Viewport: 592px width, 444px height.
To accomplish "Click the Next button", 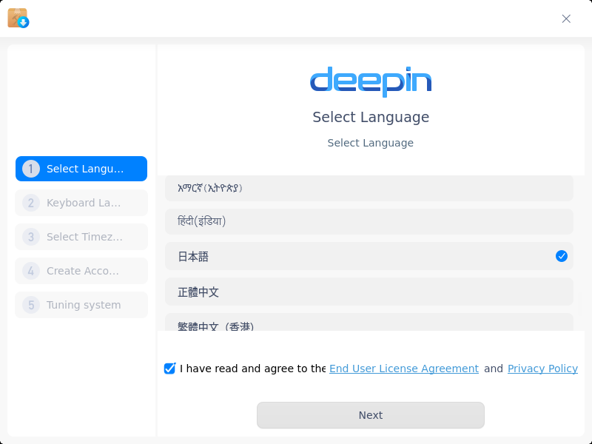I will (x=371, y=415).
